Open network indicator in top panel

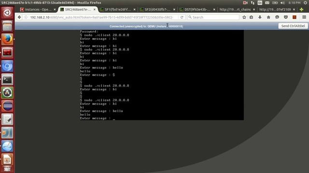(253, 3)
